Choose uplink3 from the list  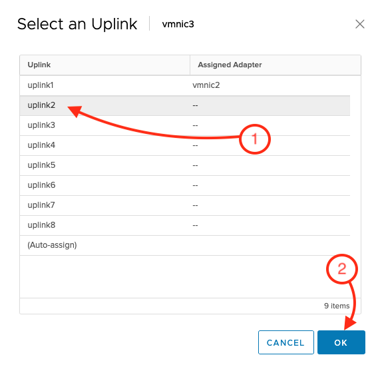[185, 125]
